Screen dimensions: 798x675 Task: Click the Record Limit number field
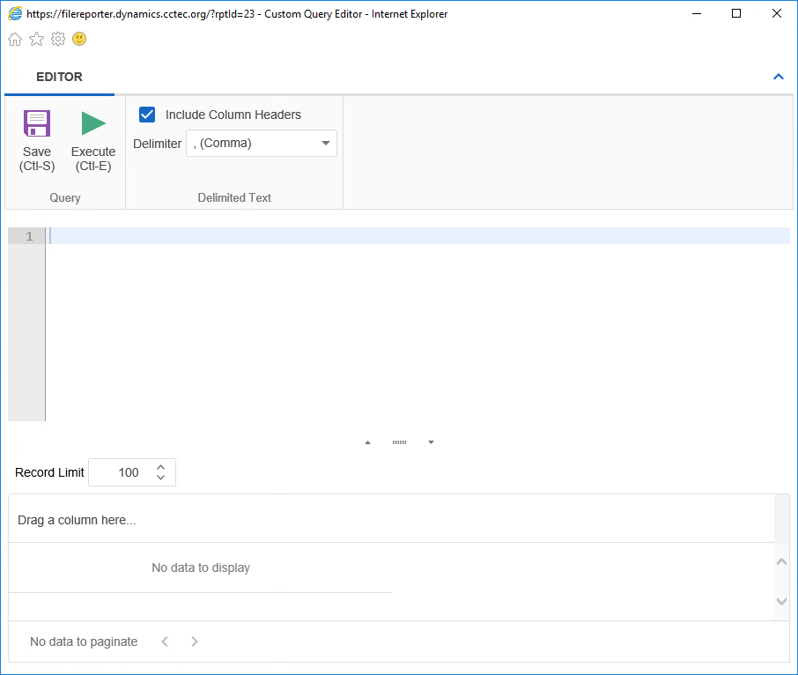pyautogui.click(x=122, y=472)
